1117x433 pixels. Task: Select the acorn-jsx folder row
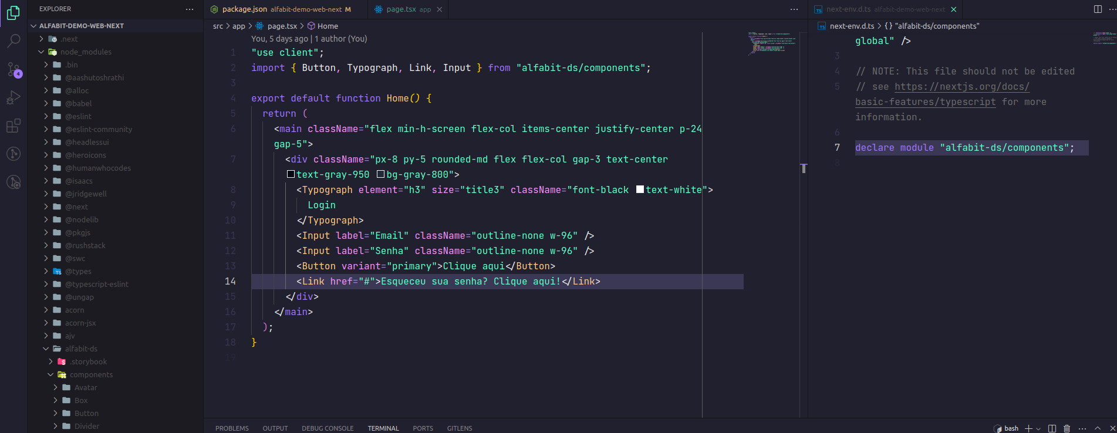coord(116,323)
